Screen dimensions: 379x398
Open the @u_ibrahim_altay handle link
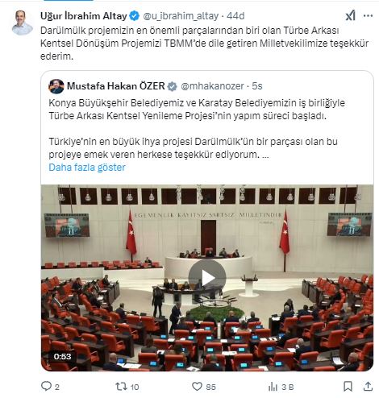181,16
